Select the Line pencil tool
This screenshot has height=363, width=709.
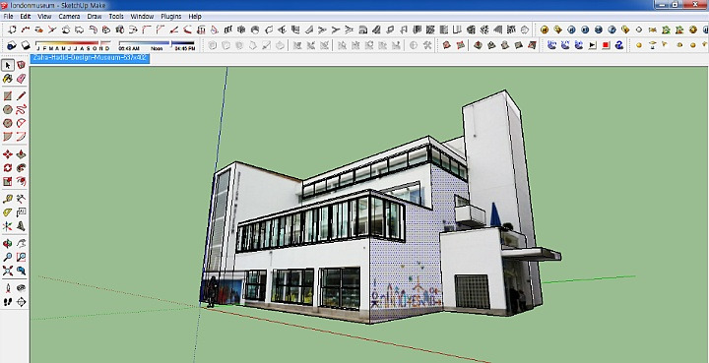pyautogui.click(x=21, y=96)
